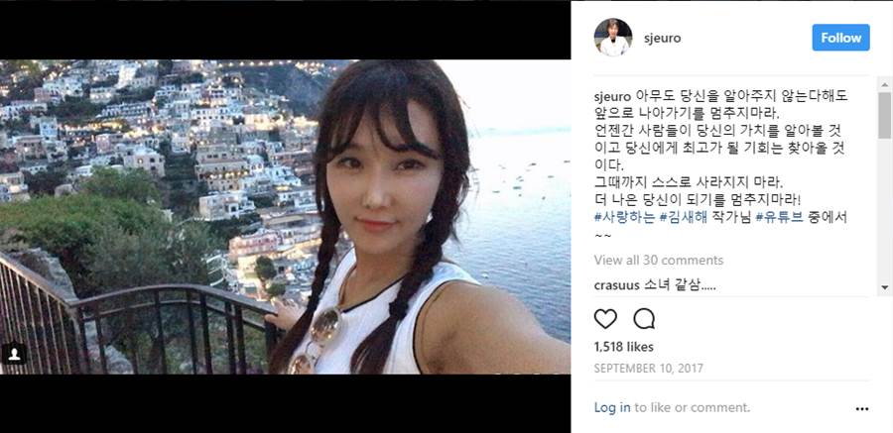Click Log in to like or comment
Image resolution: width=893 pixels, height=433 pixels.
(x=612, y=407)
